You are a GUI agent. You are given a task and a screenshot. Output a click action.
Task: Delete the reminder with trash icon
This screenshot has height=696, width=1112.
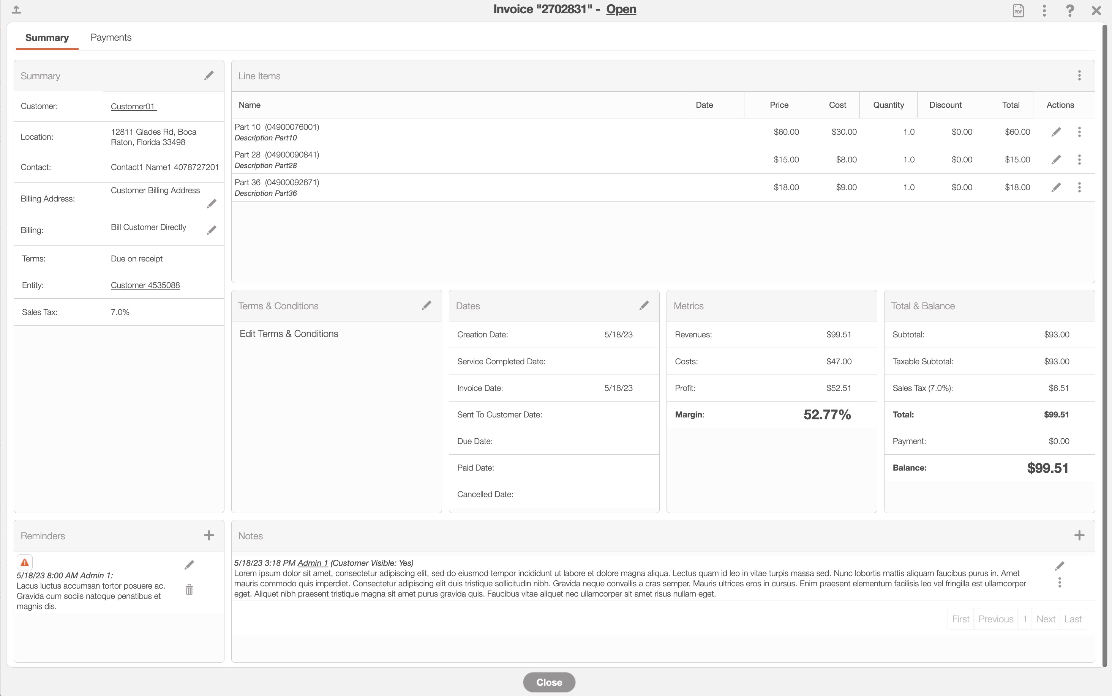point(189,589)
